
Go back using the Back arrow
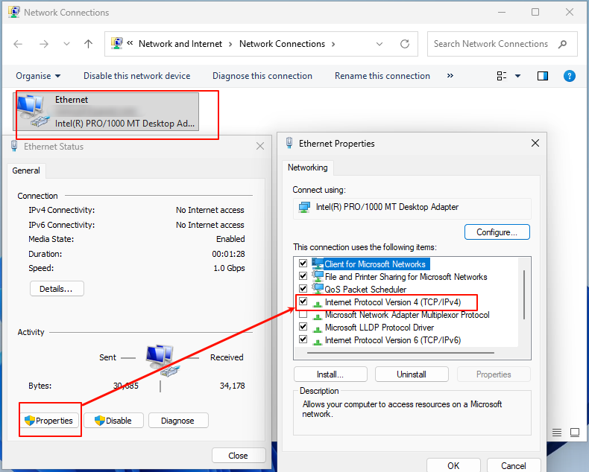tap(18, 44)
